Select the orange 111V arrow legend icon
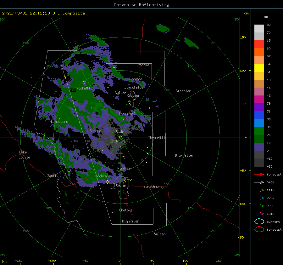Viewport: 283px width, 265px height. pyautogui.click(x=259, y=190)
